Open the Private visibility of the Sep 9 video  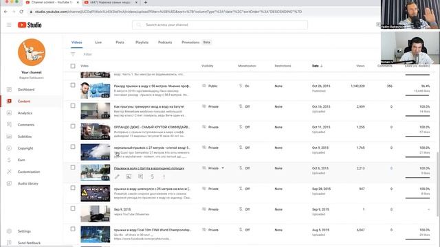coord(210,209)
